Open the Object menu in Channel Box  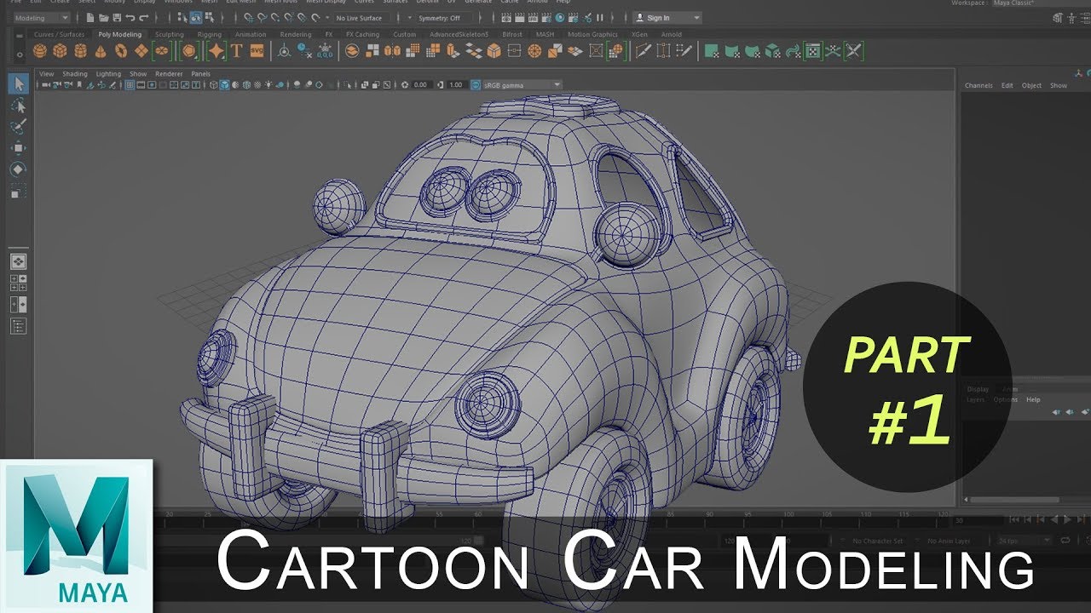tap(1031, 85)
